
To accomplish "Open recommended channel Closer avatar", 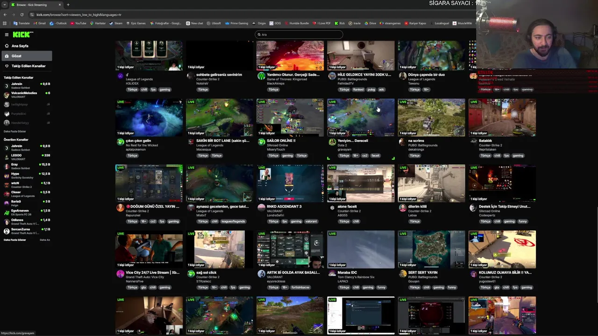I will point(7,194).
